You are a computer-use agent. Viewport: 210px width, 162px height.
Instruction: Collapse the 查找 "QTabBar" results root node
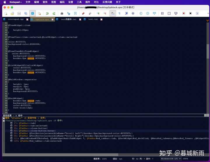click(4, 118)
